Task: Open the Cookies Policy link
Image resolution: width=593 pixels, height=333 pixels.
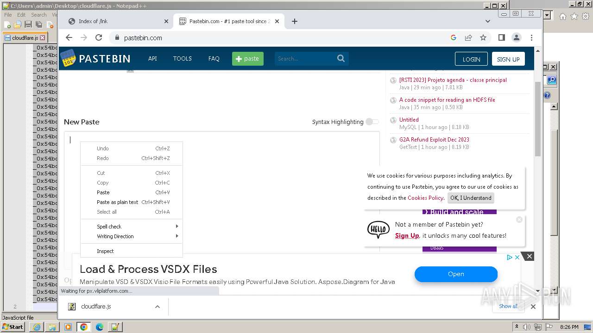Action: coord(425,198)
